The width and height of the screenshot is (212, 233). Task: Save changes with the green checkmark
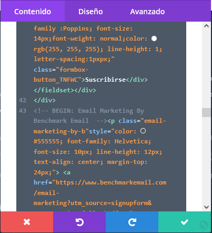(x=185, y=222)
